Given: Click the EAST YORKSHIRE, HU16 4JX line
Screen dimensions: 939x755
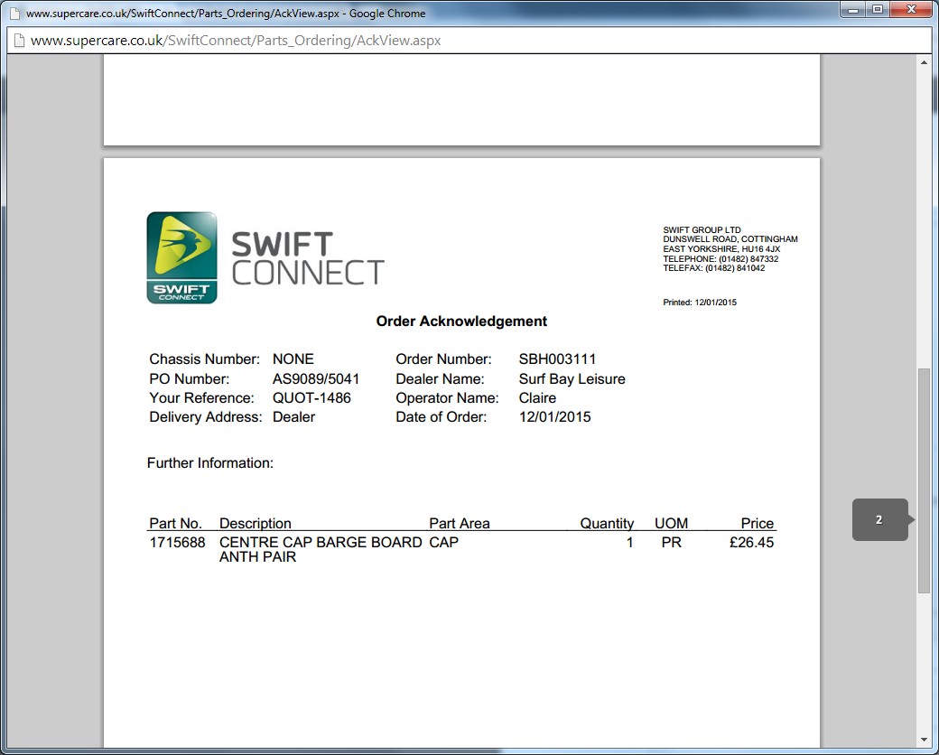Looking at the screenshot, I should (721, 249).
